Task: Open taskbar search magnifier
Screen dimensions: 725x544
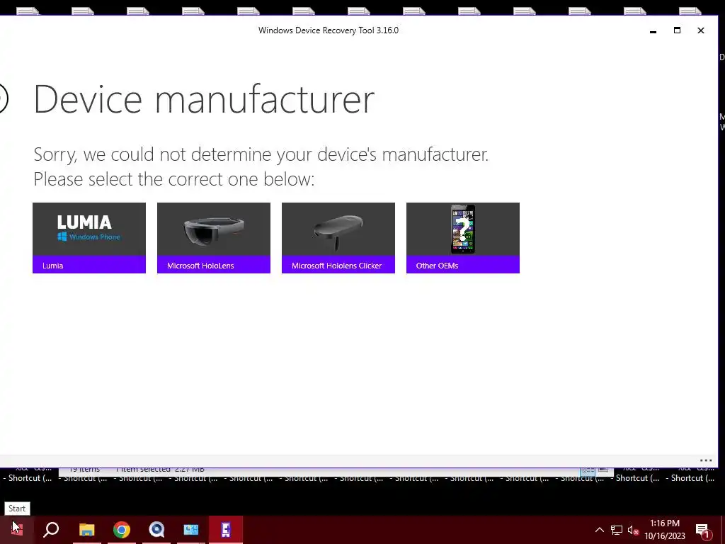Action: pos(51,530)
